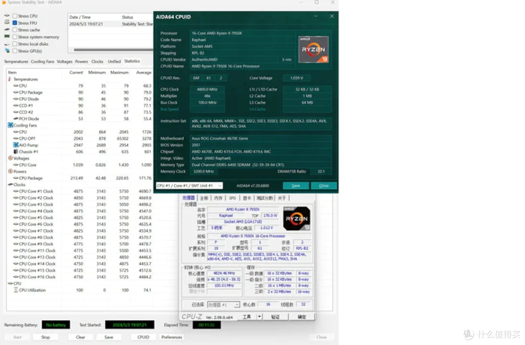Viewport: 525px width, 345px height.
Task: Select the 处理器 tab in CPU-Z
Action: [x=189, y=198]
